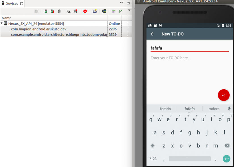Screen dimensions: 234x167
Task: Tap back arrow in New TO-DO bar
Action: pos(153,34)
